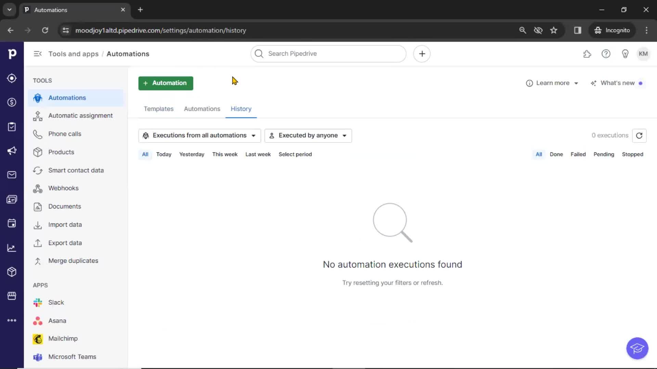Switch to the Automations tab
657x369 pixels.
tap(202, 109)
